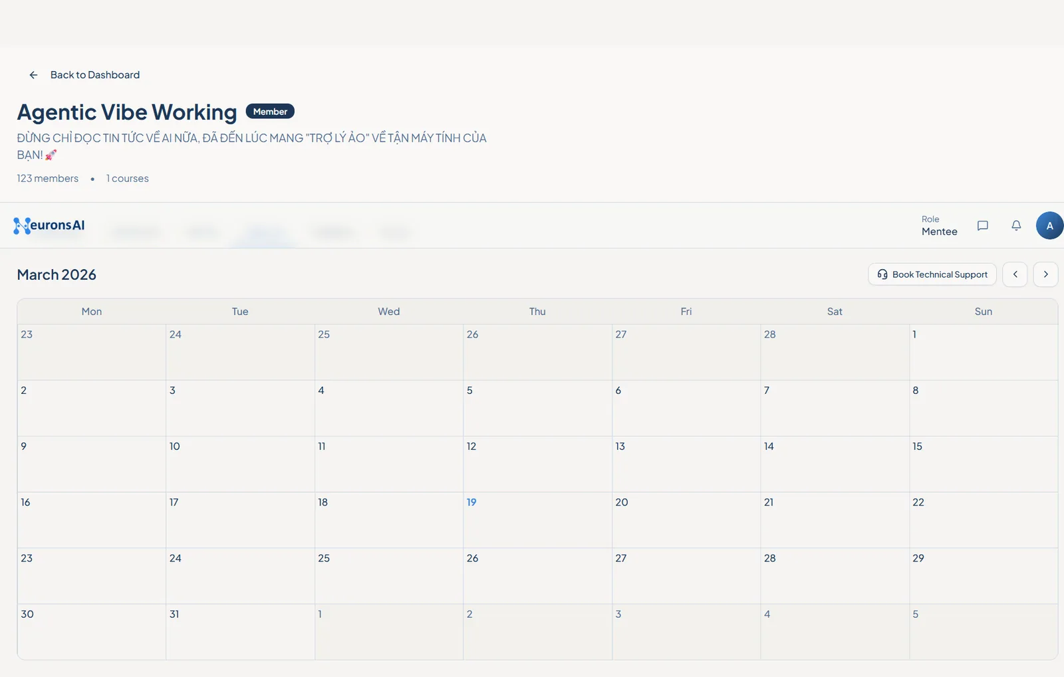Click the '123 members' text
Viewport: 1064px width, 677px height.
coord(48,179)
